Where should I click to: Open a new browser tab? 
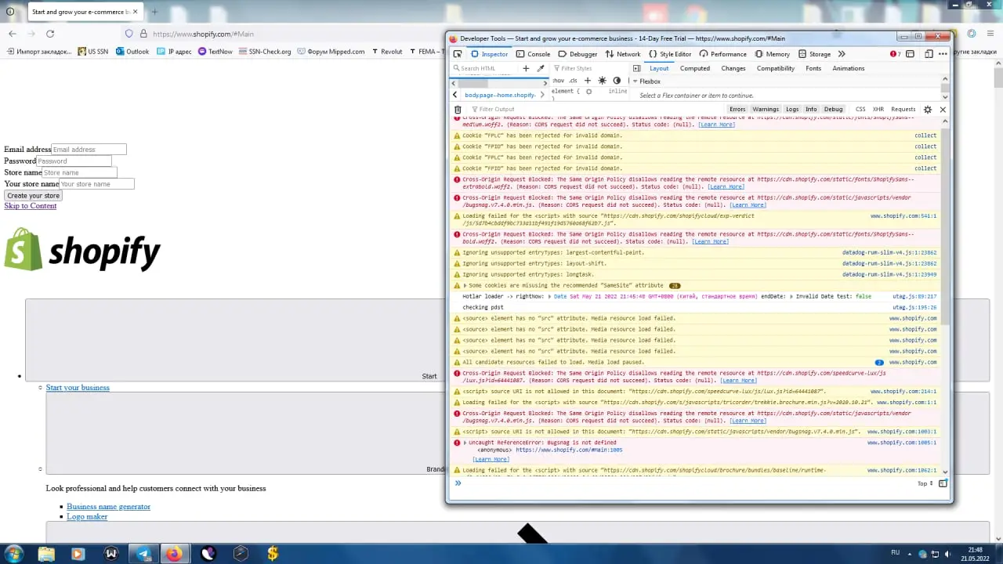(x=154, y=12)
